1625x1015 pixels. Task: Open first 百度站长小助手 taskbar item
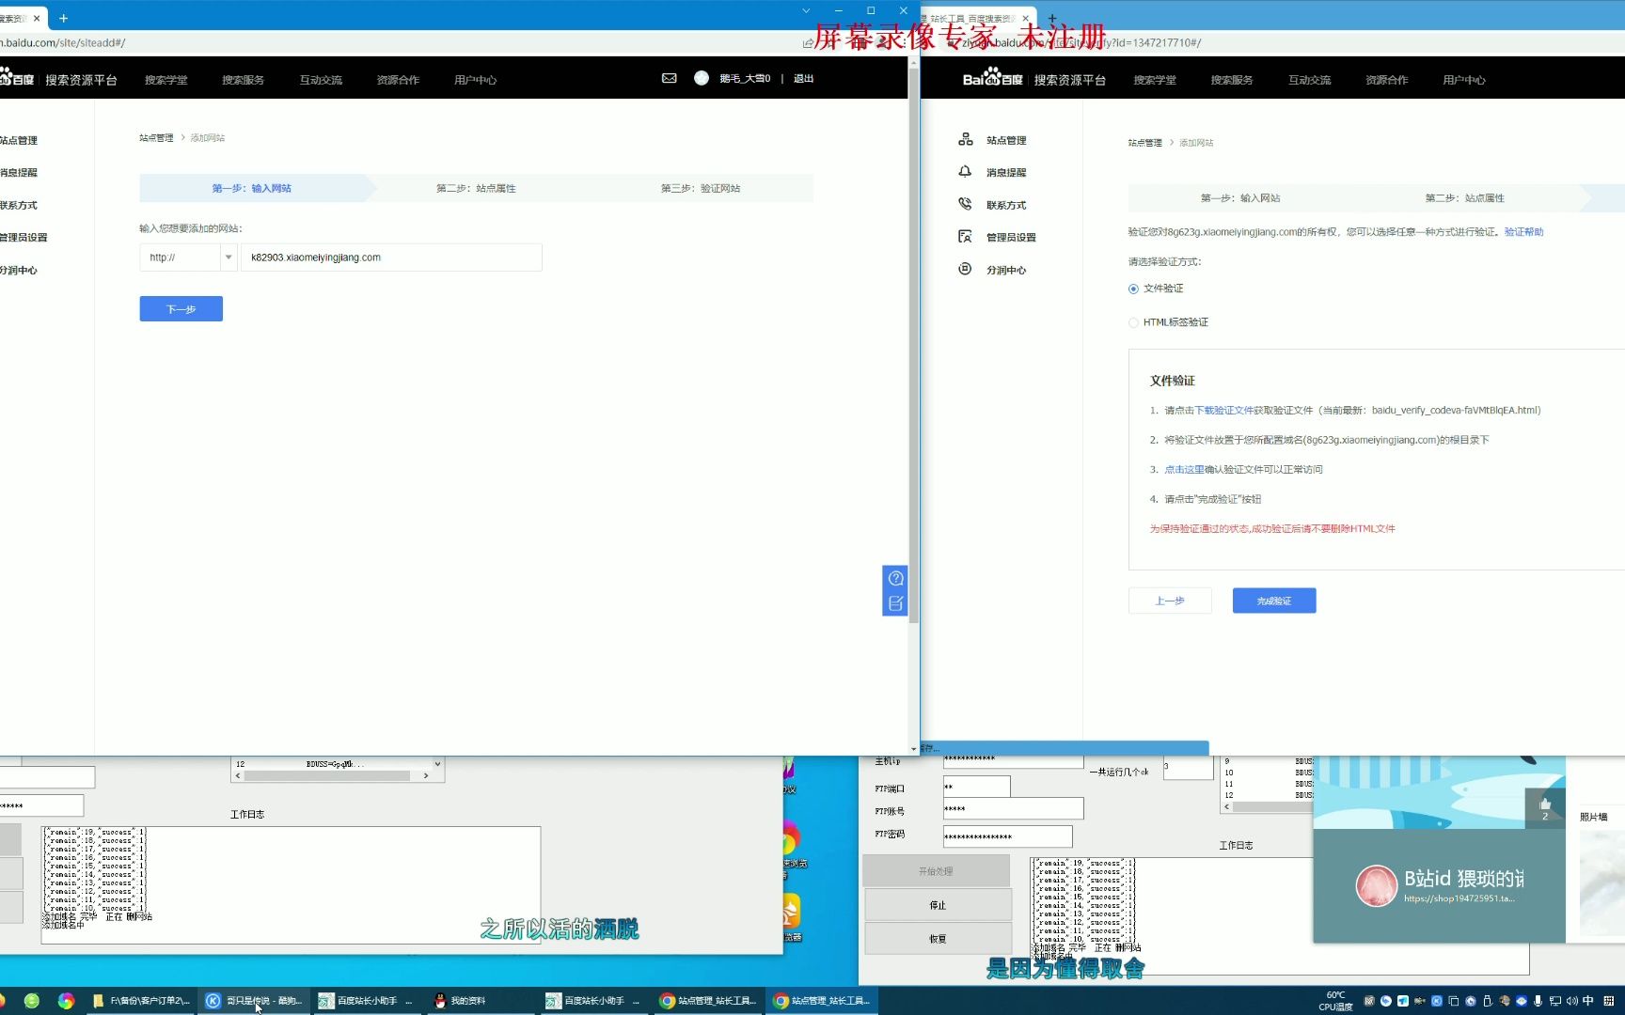[365, 1001]
